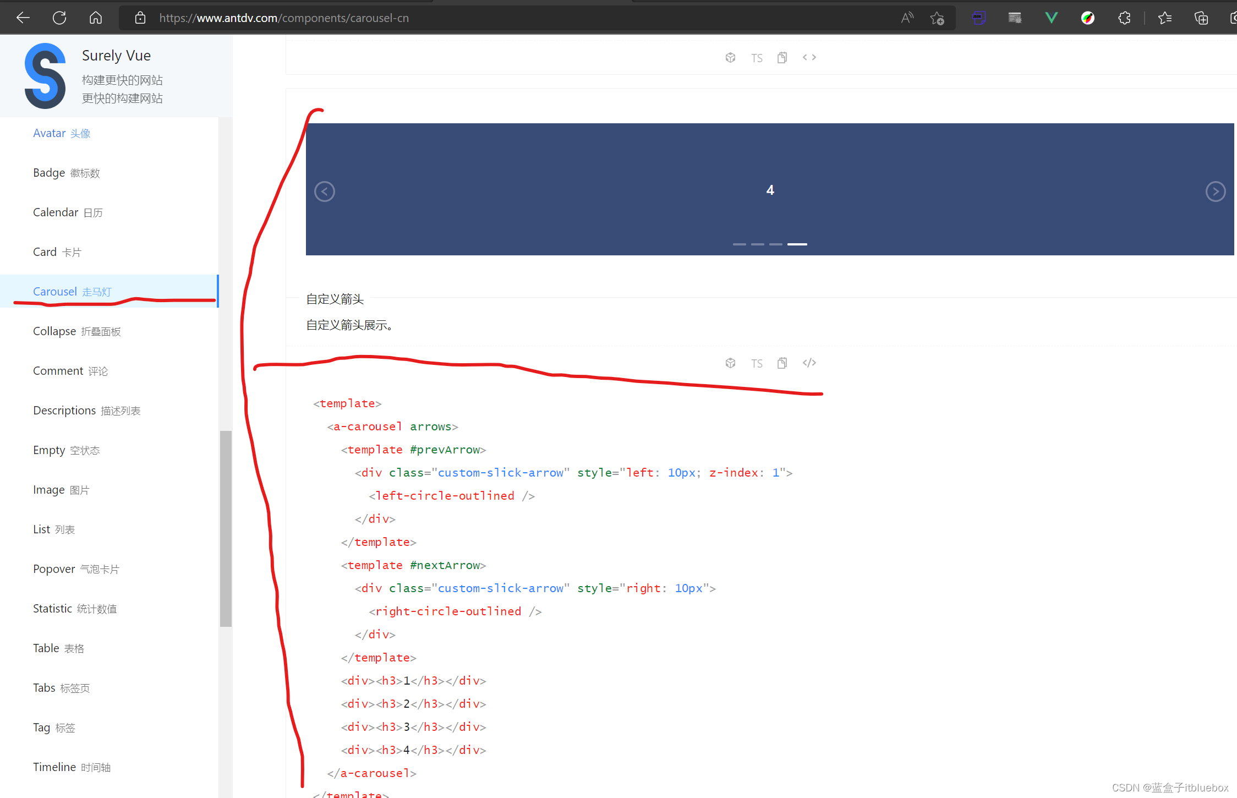Select carousel slide dot one

tap(739, 244)
